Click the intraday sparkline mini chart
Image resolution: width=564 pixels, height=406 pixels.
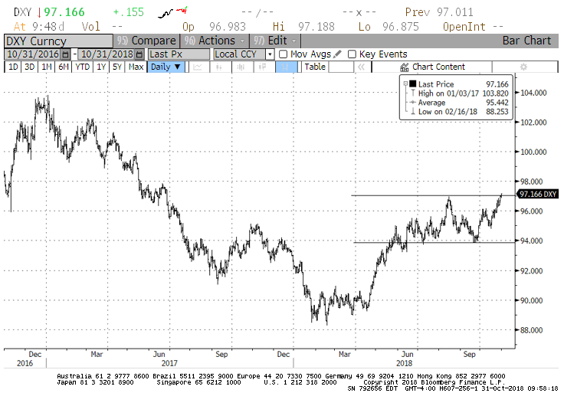173,12
